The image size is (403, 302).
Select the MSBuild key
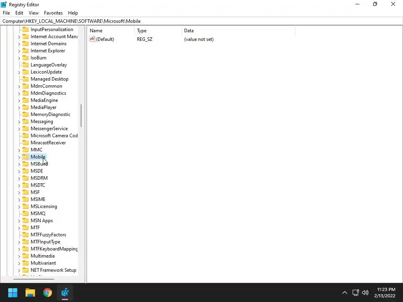[39, 164]
